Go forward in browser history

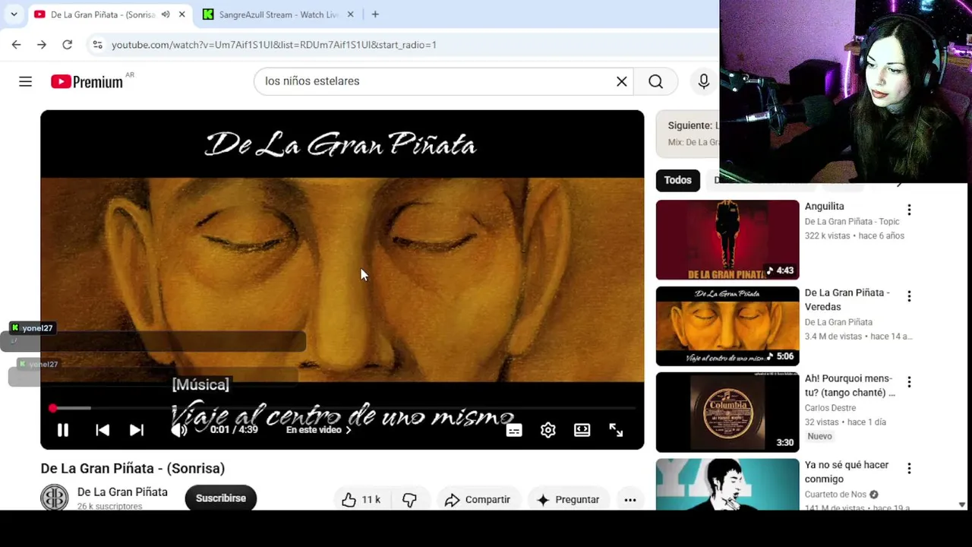point(42,45)
